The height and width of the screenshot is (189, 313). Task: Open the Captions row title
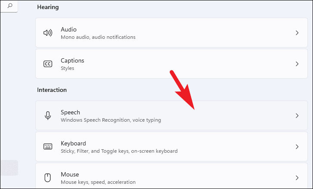[x=72, y=60]
